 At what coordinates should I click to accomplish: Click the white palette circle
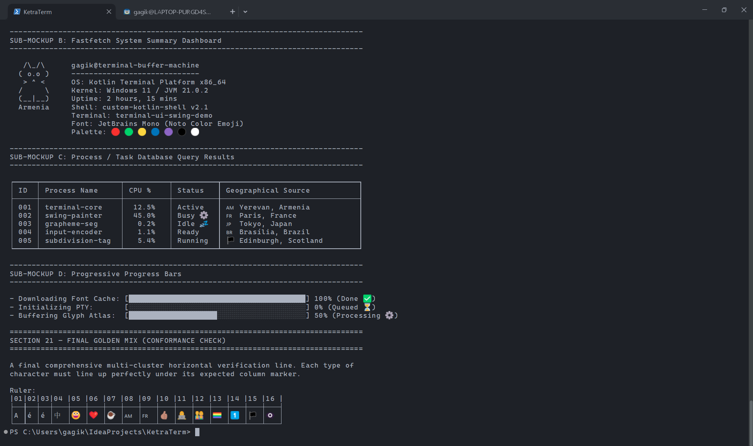click(195, 132)
